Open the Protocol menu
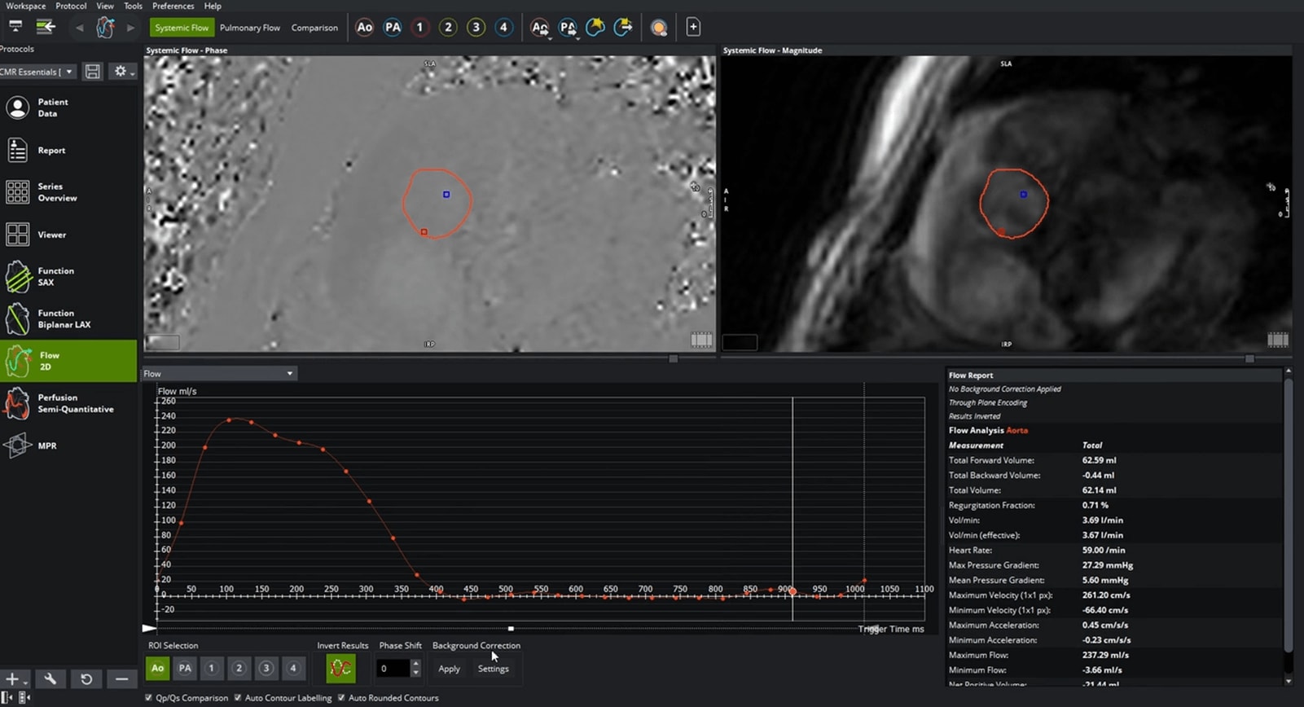This screenshot has height=707, width=1304. click(71, 6)
